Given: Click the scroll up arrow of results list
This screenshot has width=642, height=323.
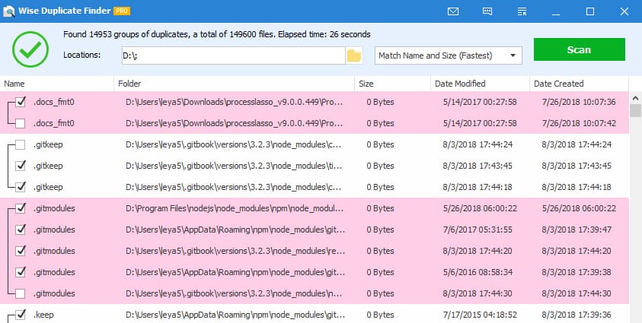Looking at the screenshot, I should click(x=635, y=98).
